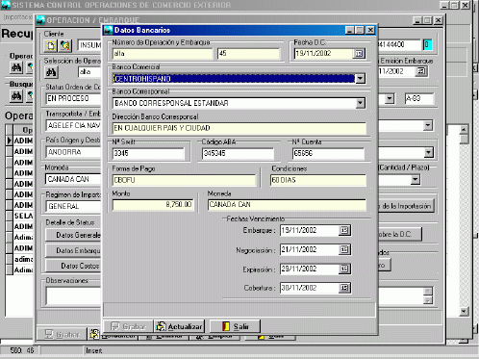Click Nº Swift field containing 3345

point(148,153)
